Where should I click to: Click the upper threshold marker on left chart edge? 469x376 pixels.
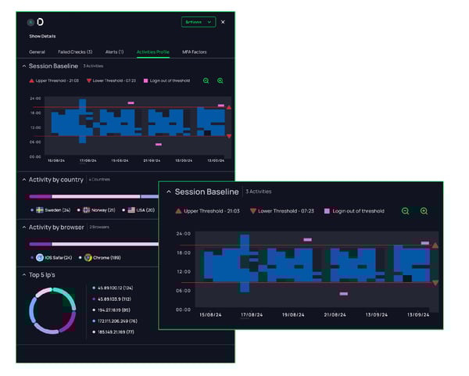(x=229, y=107)
